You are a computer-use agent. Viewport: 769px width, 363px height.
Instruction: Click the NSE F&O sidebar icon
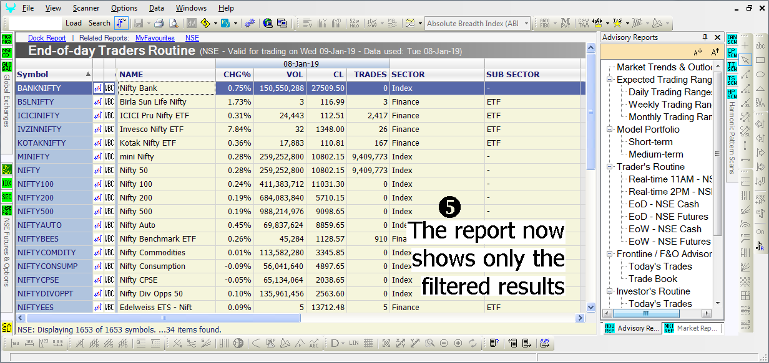(7, 210)
